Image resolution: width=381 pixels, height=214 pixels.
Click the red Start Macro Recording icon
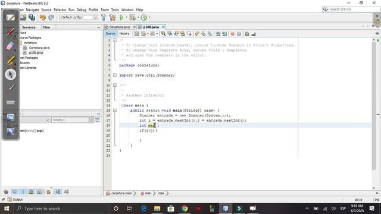pyautogui.click(x=233, y=34)
